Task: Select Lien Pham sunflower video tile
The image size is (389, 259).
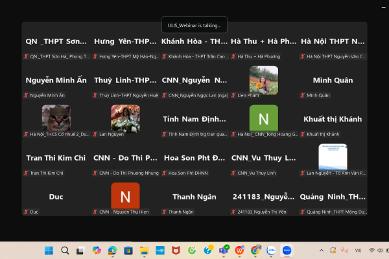Action: coord(264,80)
